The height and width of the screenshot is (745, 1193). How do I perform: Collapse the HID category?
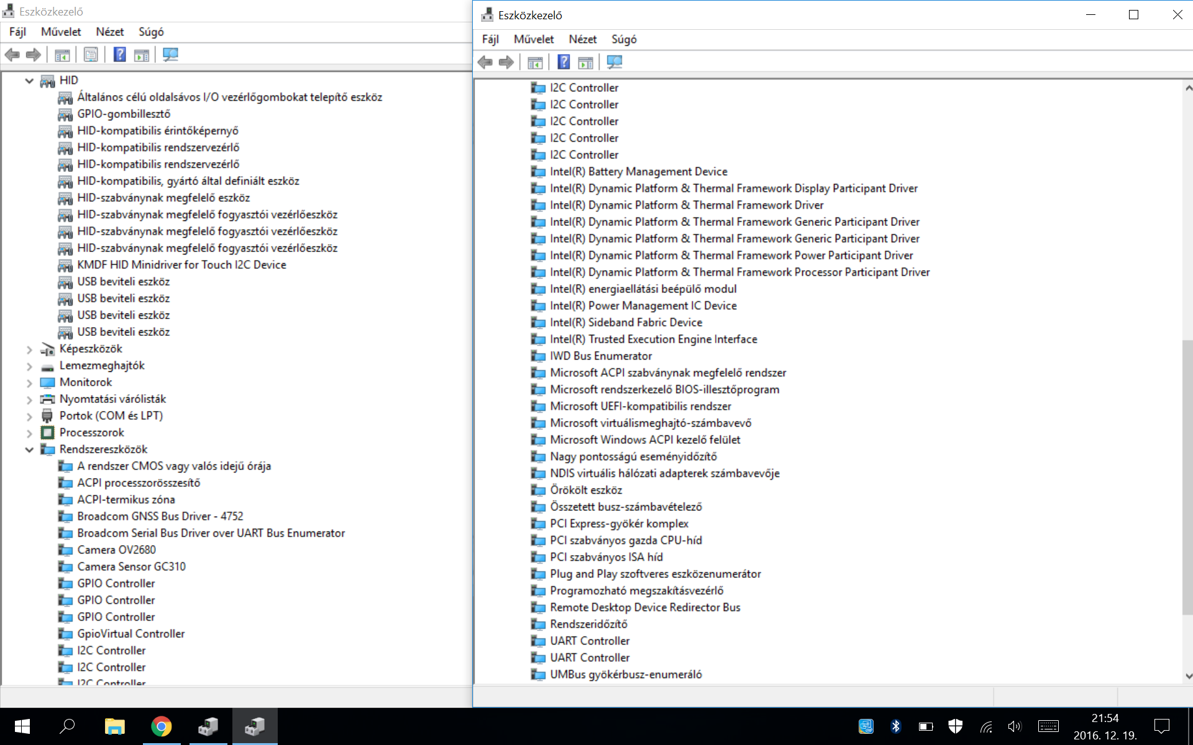29,81
